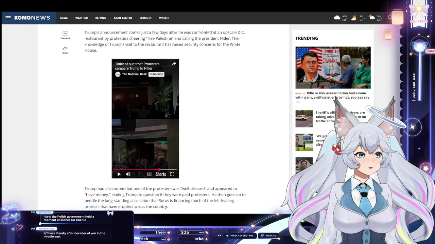435x244 pixels.
Task: Click the Trending section heading
Action: click(x=307, y=38)
